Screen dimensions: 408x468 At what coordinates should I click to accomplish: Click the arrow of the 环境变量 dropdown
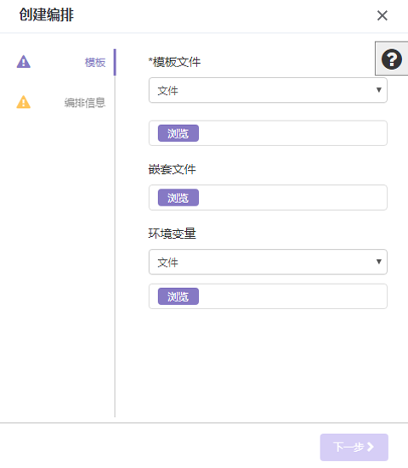coord(379,262)
